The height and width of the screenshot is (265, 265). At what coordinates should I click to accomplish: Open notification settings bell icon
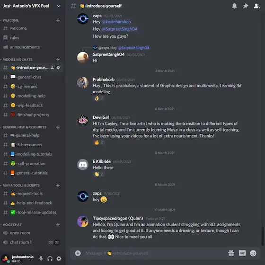234,6
